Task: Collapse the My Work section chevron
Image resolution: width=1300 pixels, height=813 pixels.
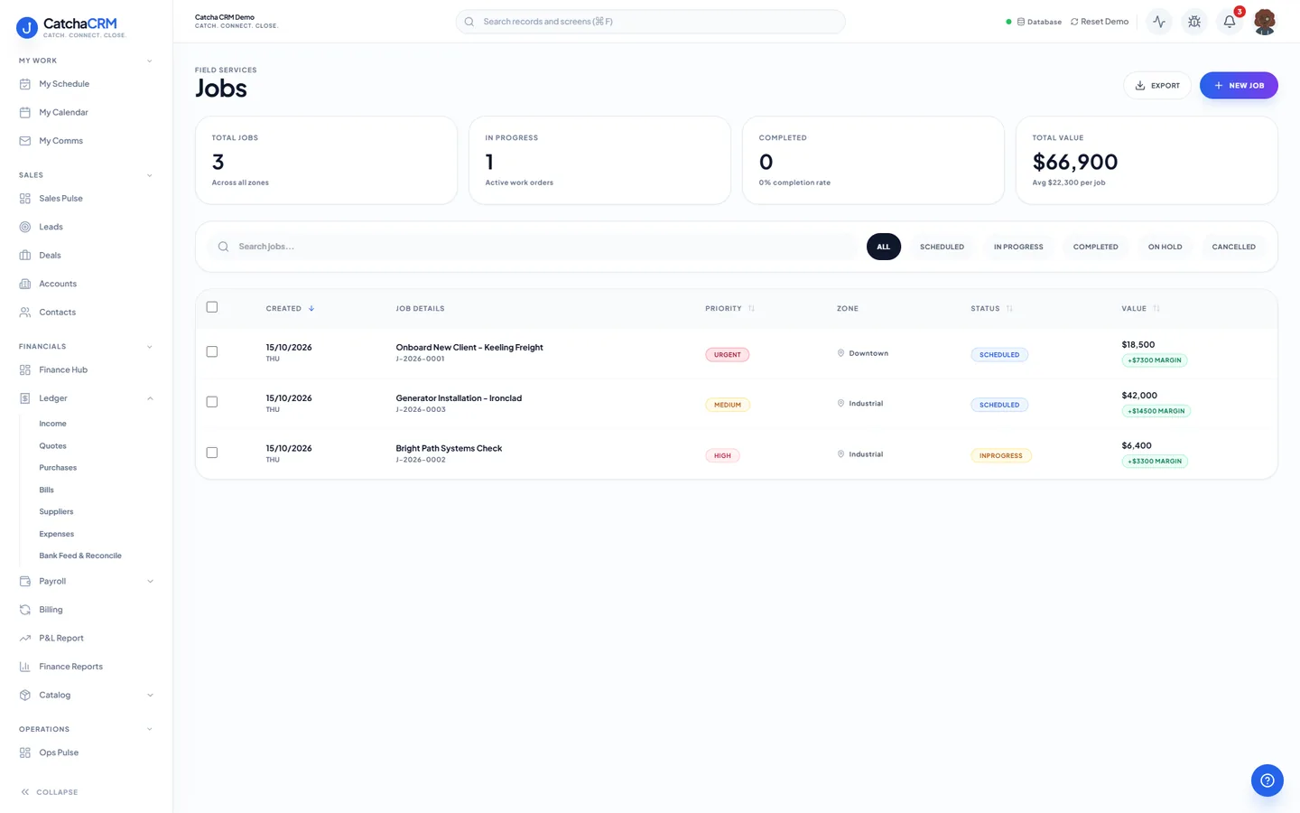Action: coord(150,61)
